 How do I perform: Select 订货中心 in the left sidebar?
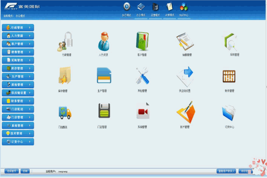18,142
